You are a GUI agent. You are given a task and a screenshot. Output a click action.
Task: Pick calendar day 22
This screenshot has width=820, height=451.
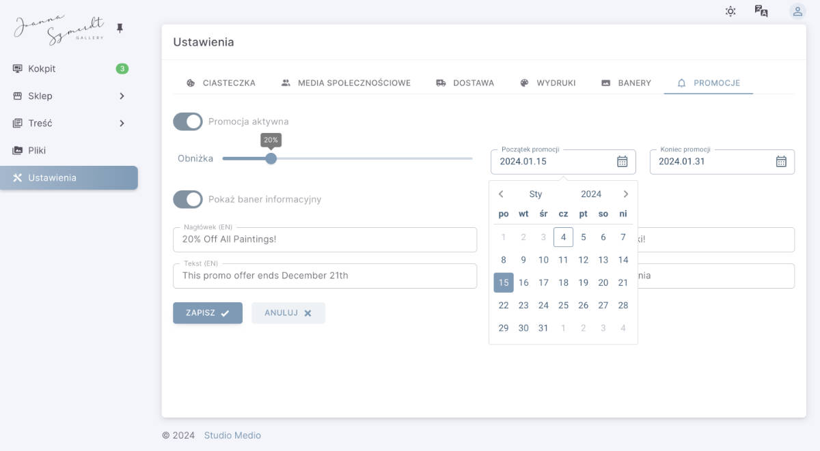click(x=504, y=305)
